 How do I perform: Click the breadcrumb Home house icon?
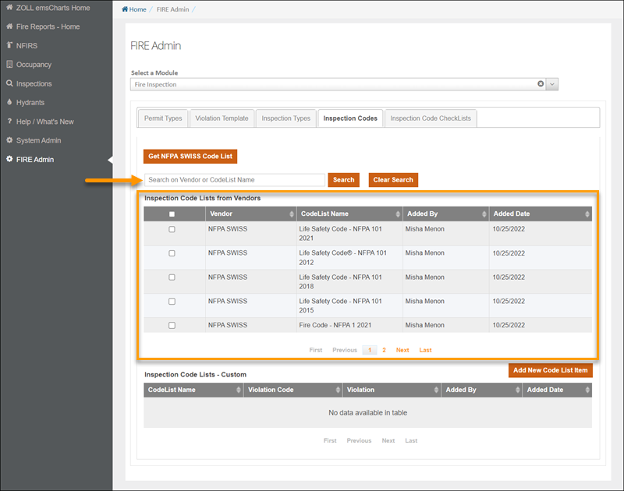tap(125, 9)
